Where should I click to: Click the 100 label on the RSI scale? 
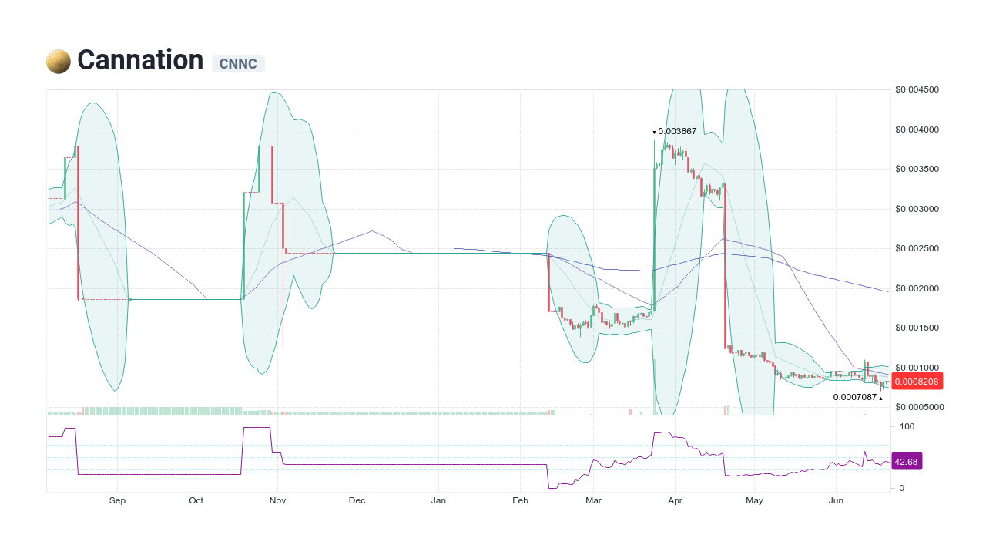907,426
